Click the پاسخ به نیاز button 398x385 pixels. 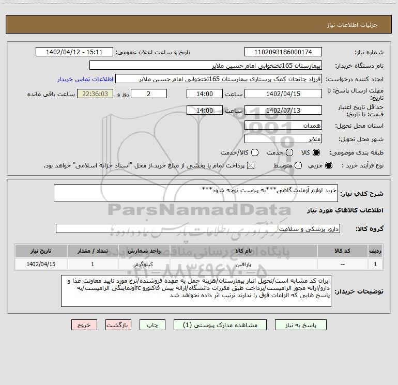(x=301, y=325)
